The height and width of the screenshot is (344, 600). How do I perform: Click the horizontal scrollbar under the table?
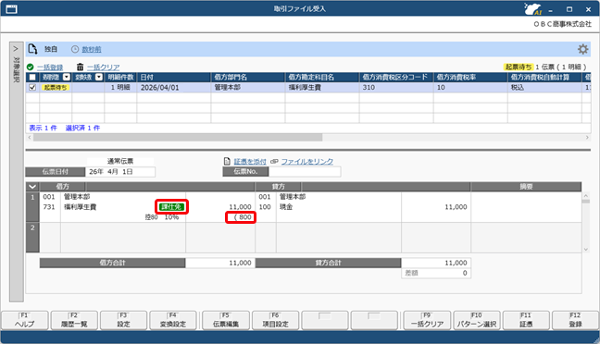[x=178, y=137]
